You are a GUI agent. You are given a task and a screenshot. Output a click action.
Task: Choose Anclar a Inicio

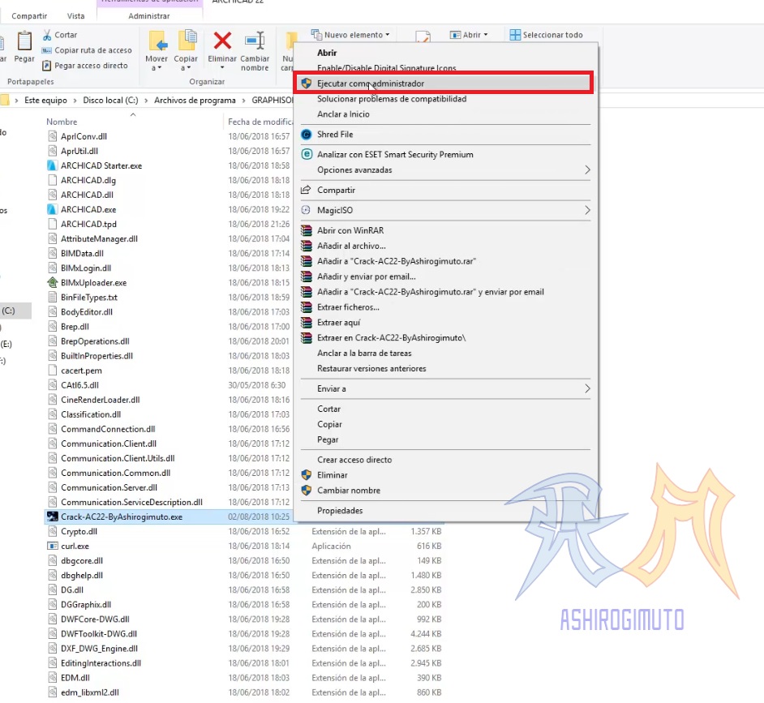(343, 114)
